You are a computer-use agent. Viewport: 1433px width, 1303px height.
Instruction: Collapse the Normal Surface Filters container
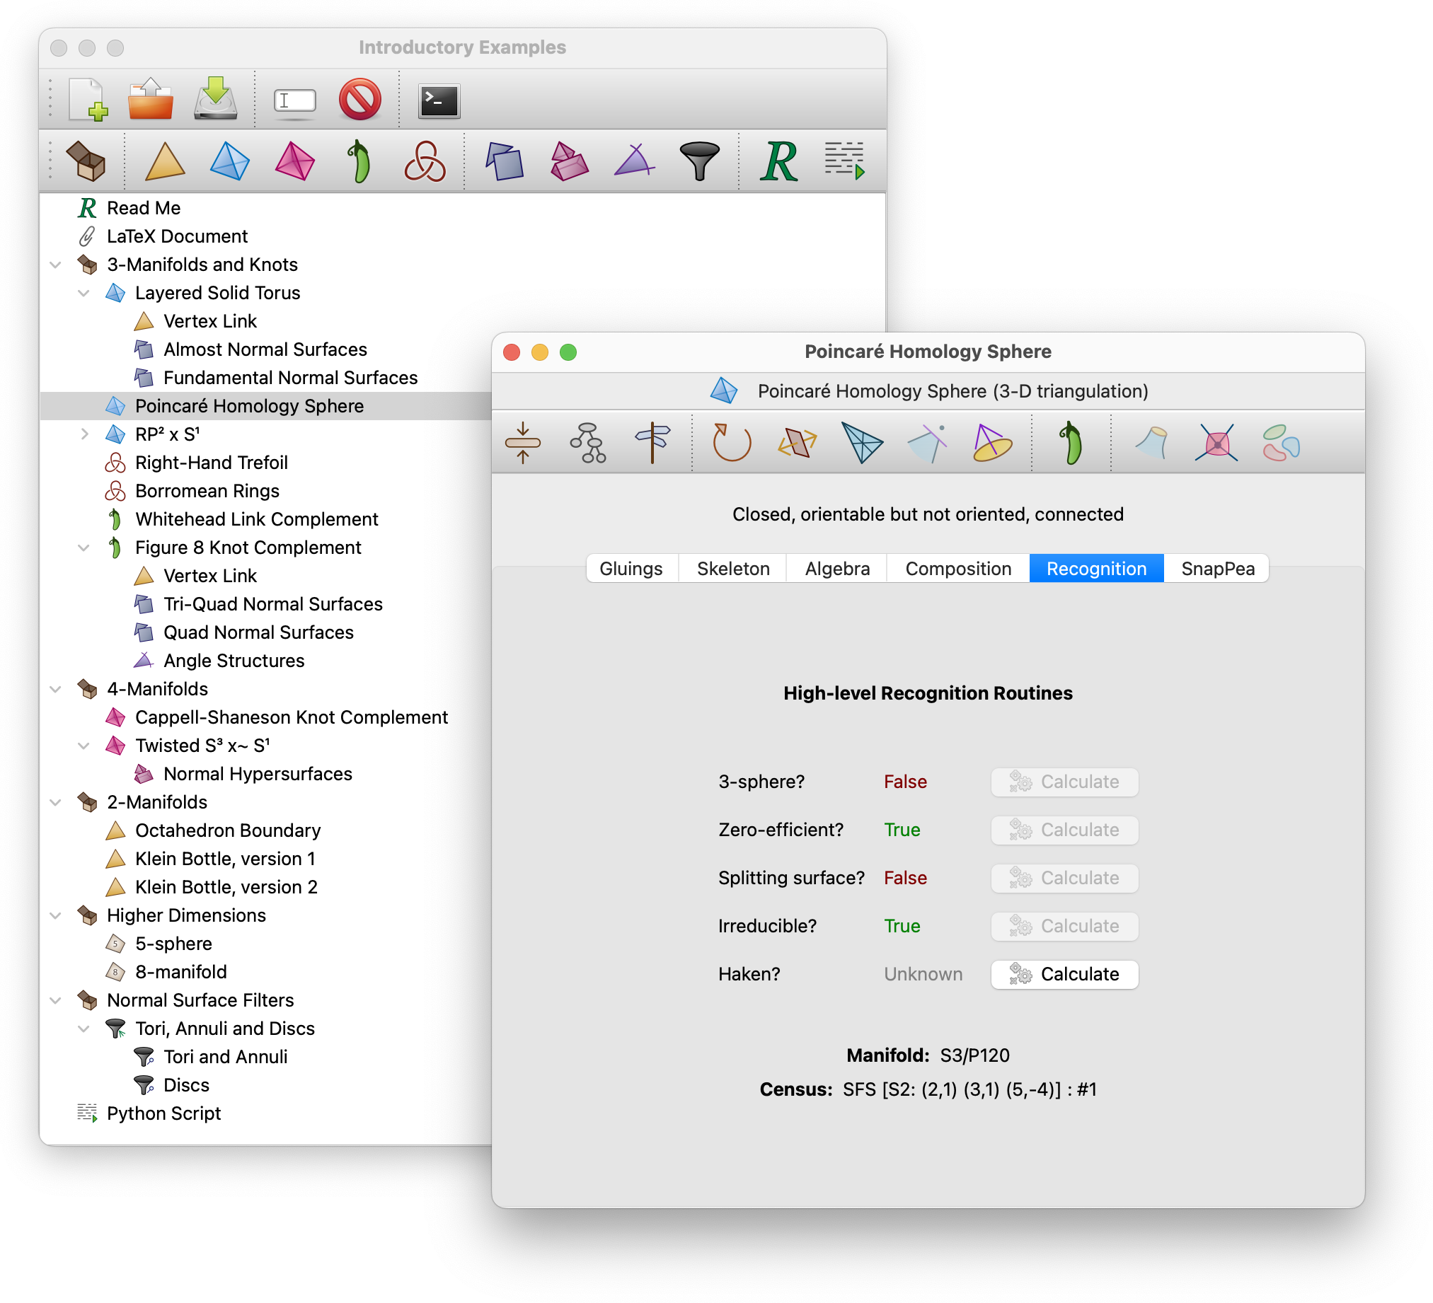(x=56, y=1002)
